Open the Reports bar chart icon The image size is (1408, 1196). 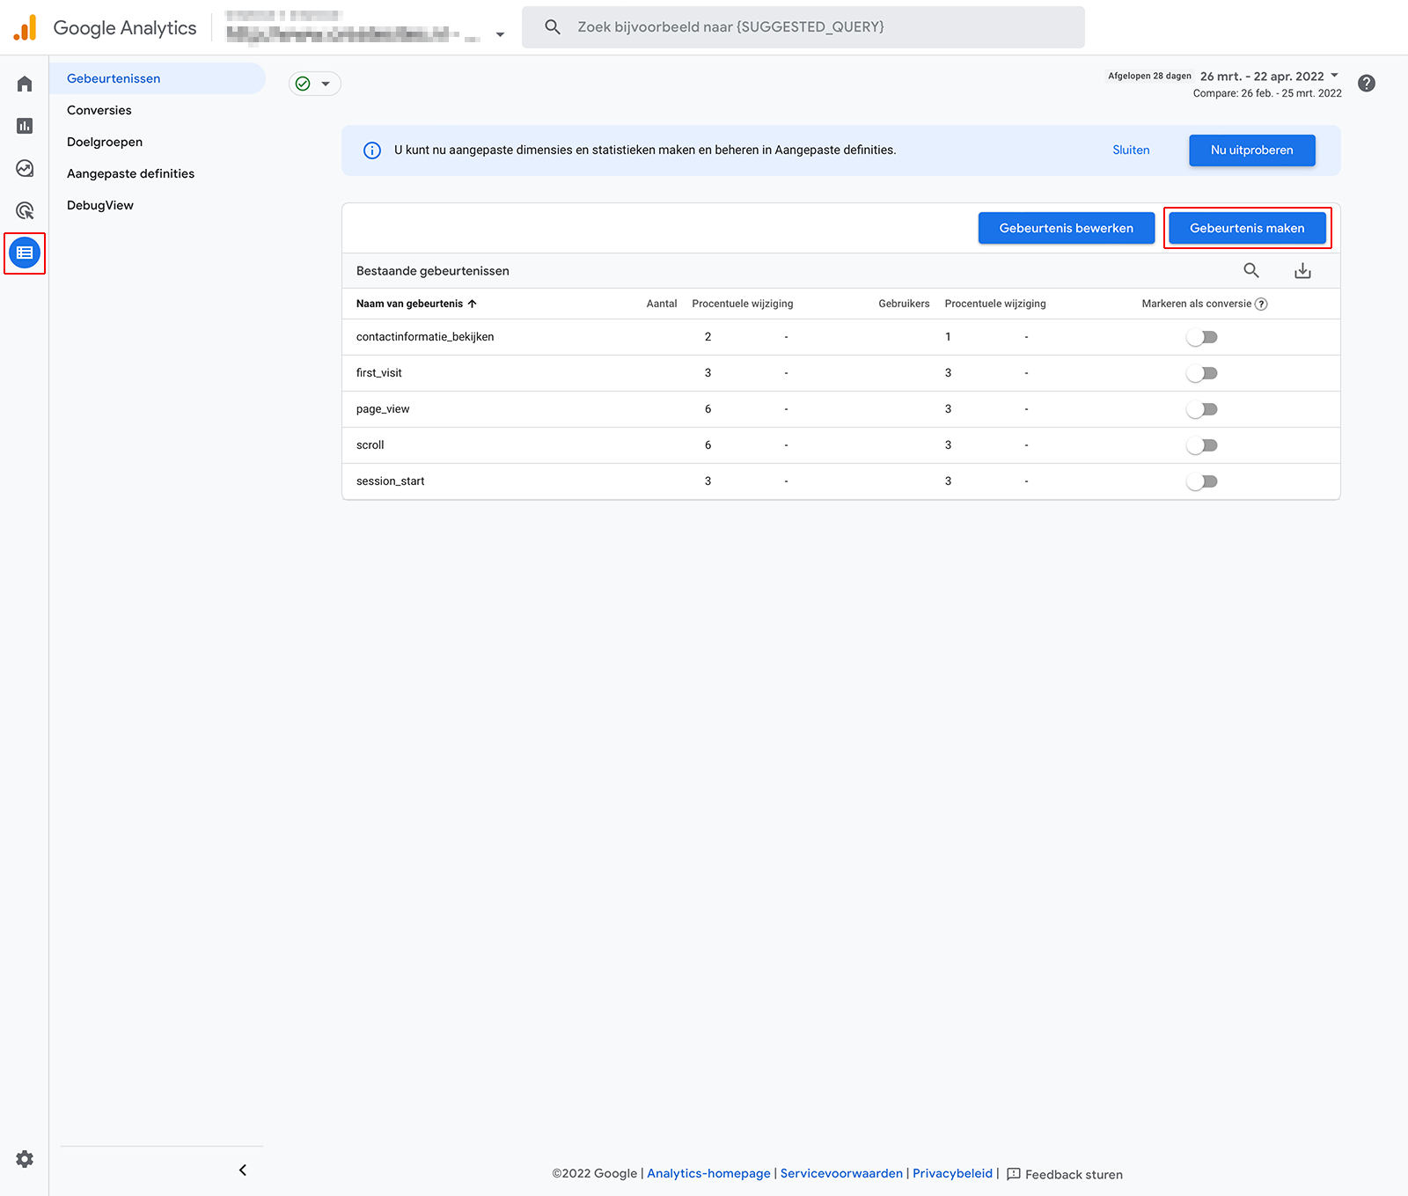tap(25, 126)
